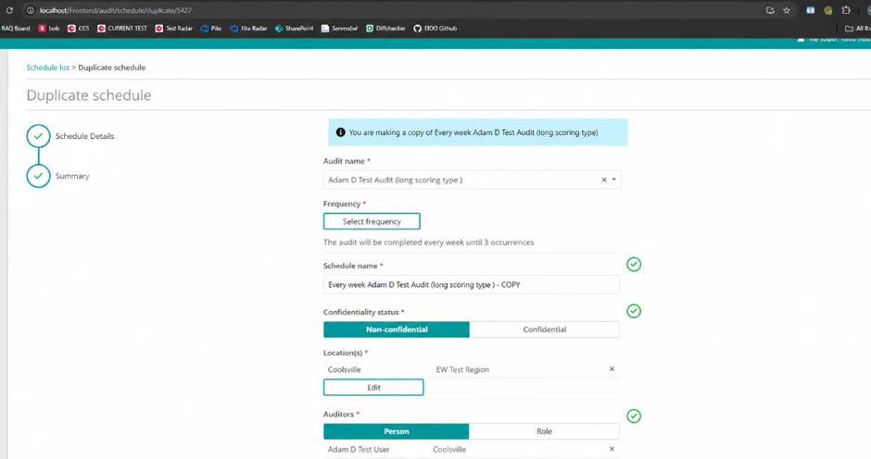Open the CES bookmark

[79, 29]
